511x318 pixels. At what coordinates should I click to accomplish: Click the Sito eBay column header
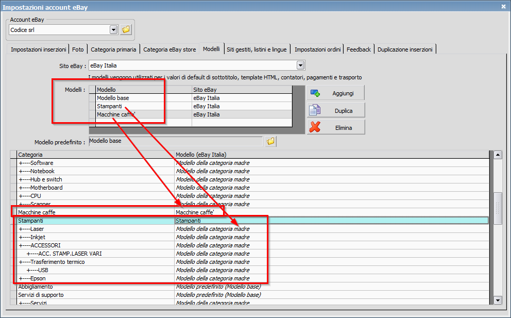(242, 89)
